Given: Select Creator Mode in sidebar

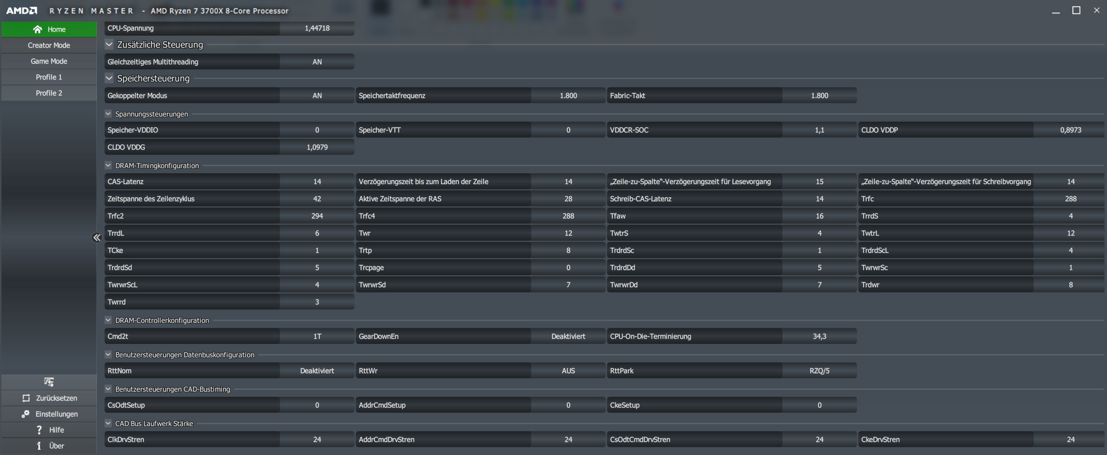Looking at the screenshot, I should pyautogui.click(x=49, y=45).
